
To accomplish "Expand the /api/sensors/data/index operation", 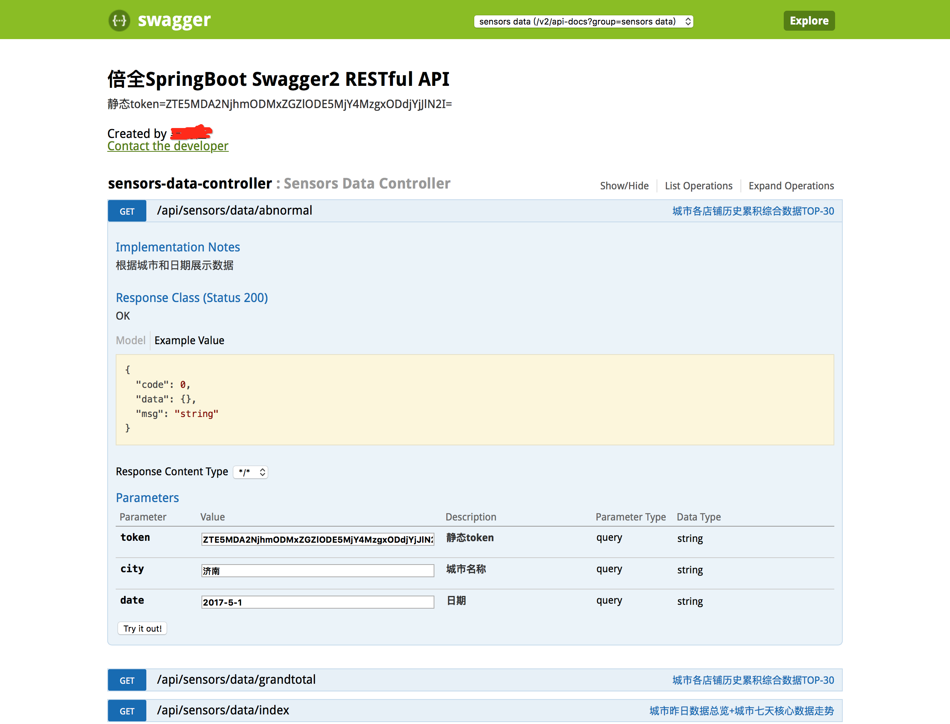I will (x=223, y=710).
